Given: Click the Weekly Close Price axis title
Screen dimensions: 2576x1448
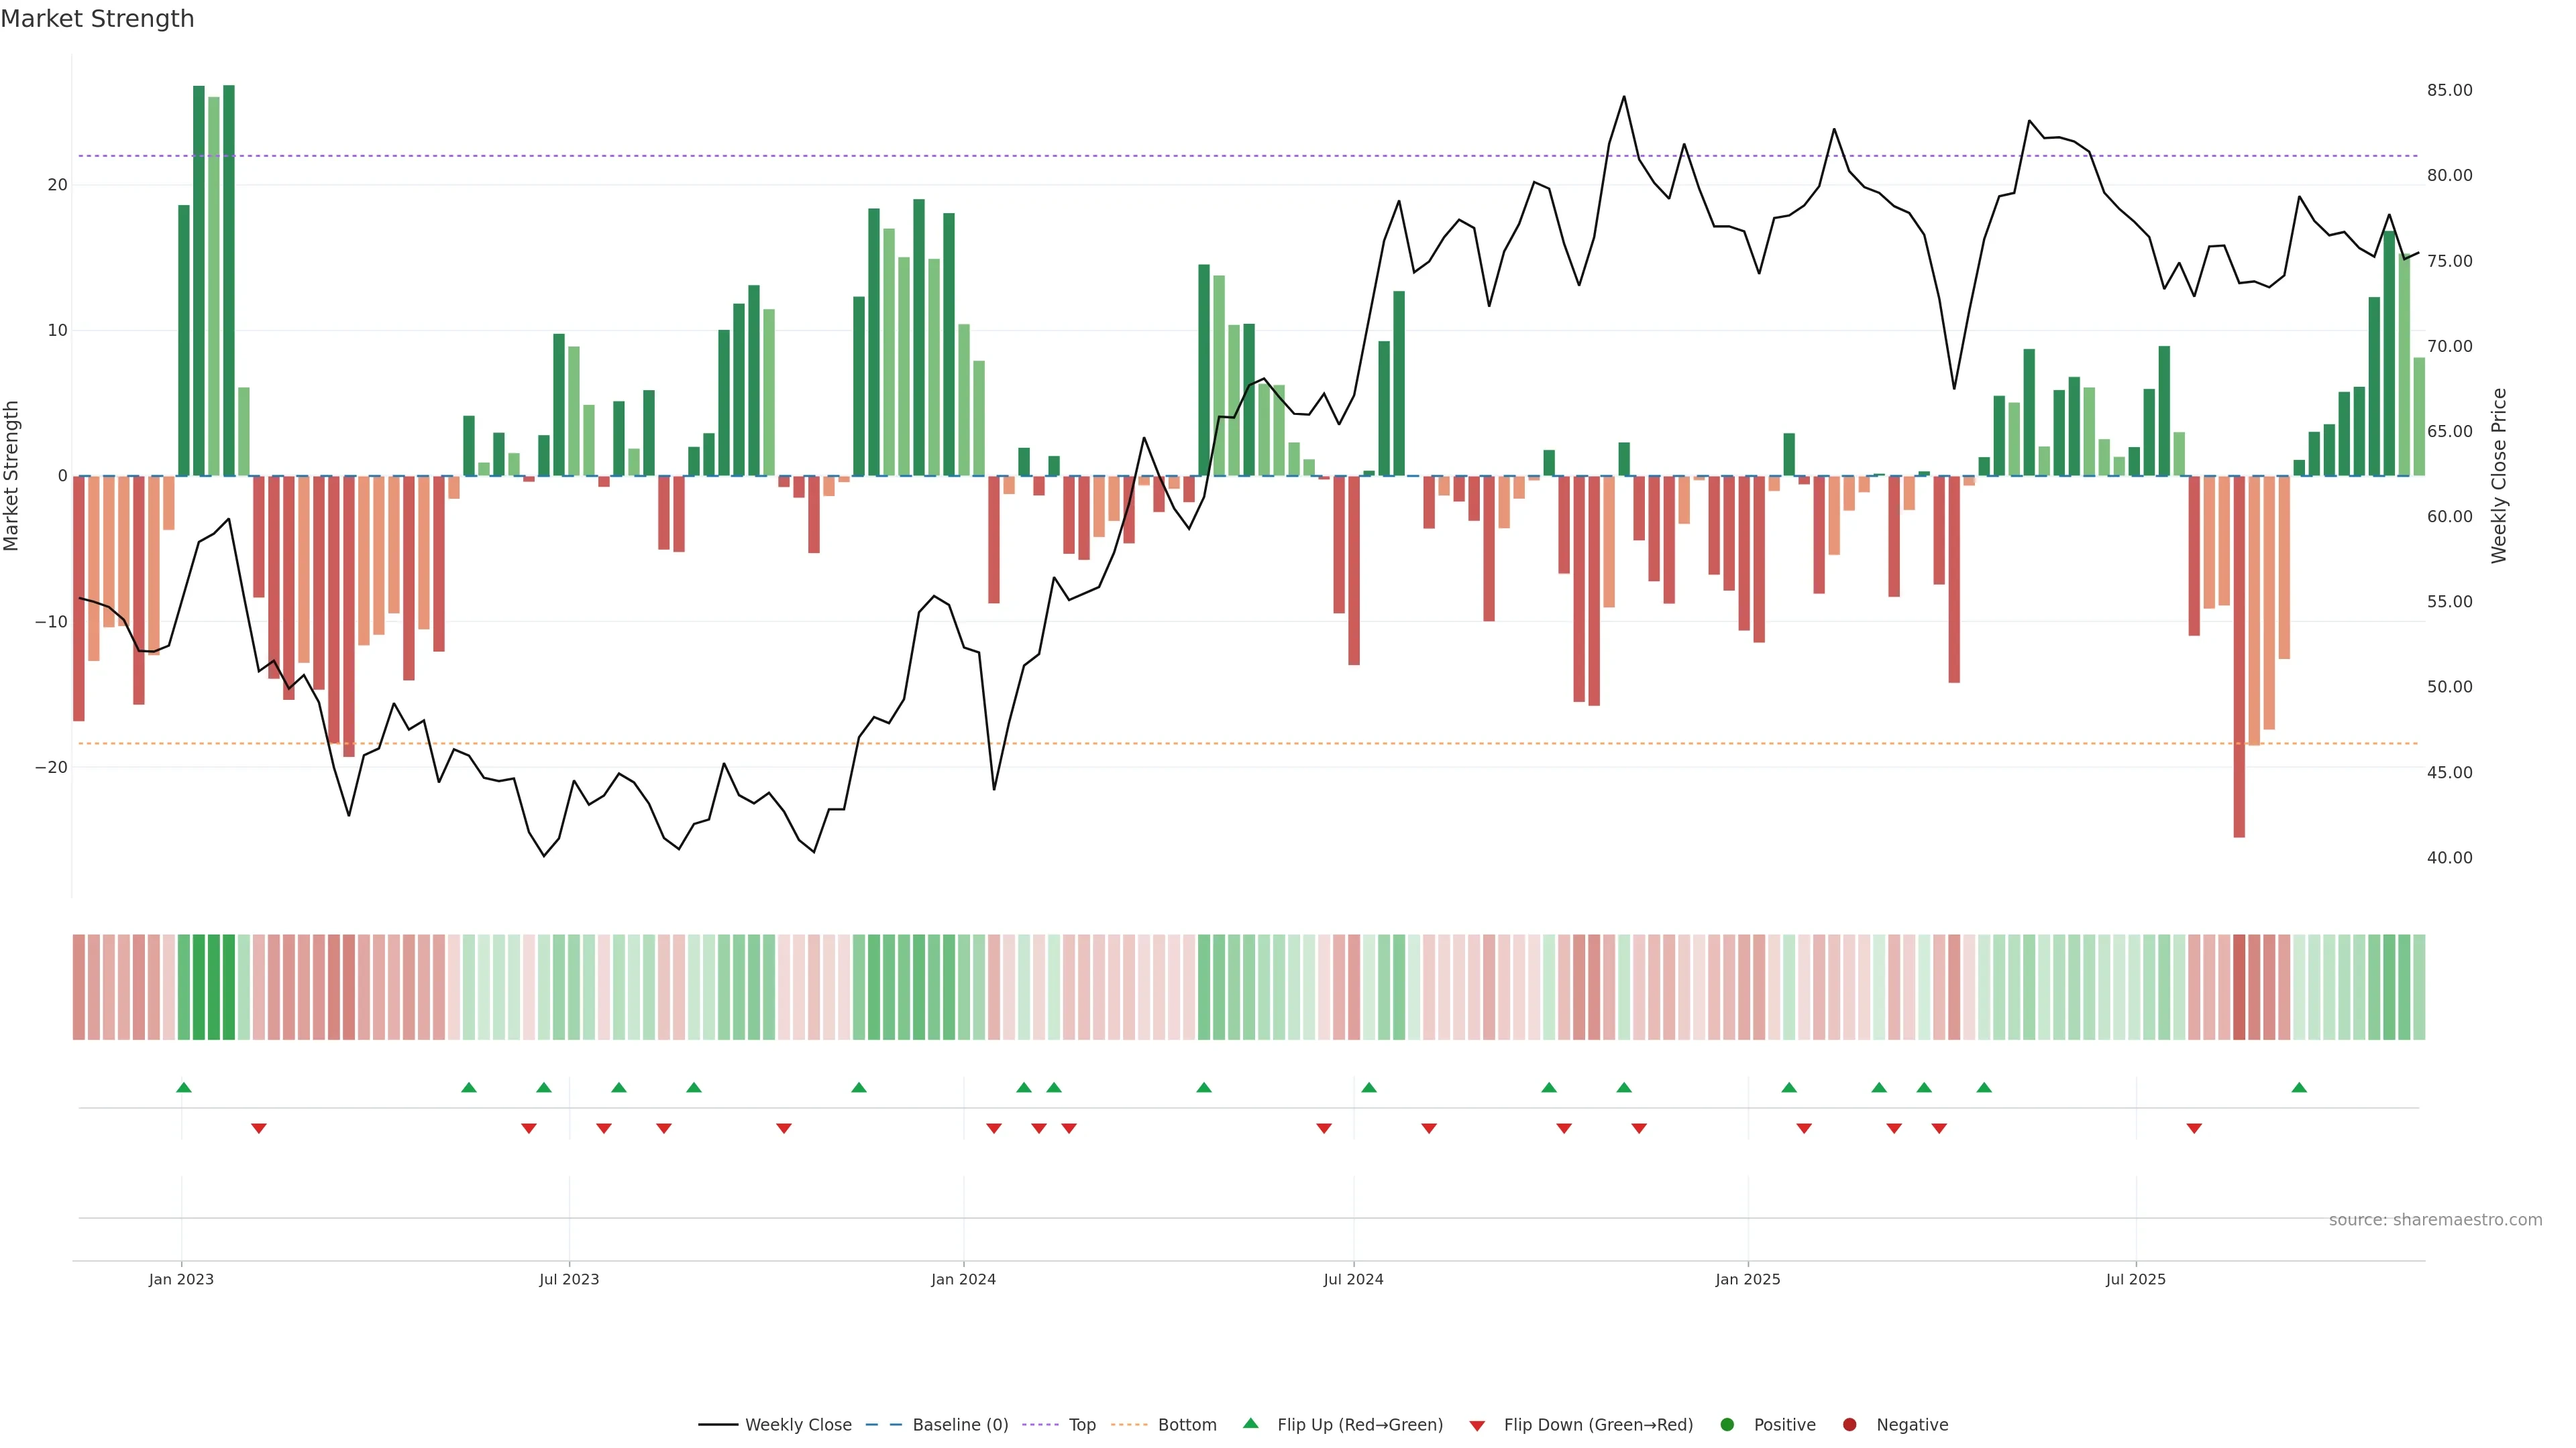Looking at the screenshot, I should click(2499, 476).
